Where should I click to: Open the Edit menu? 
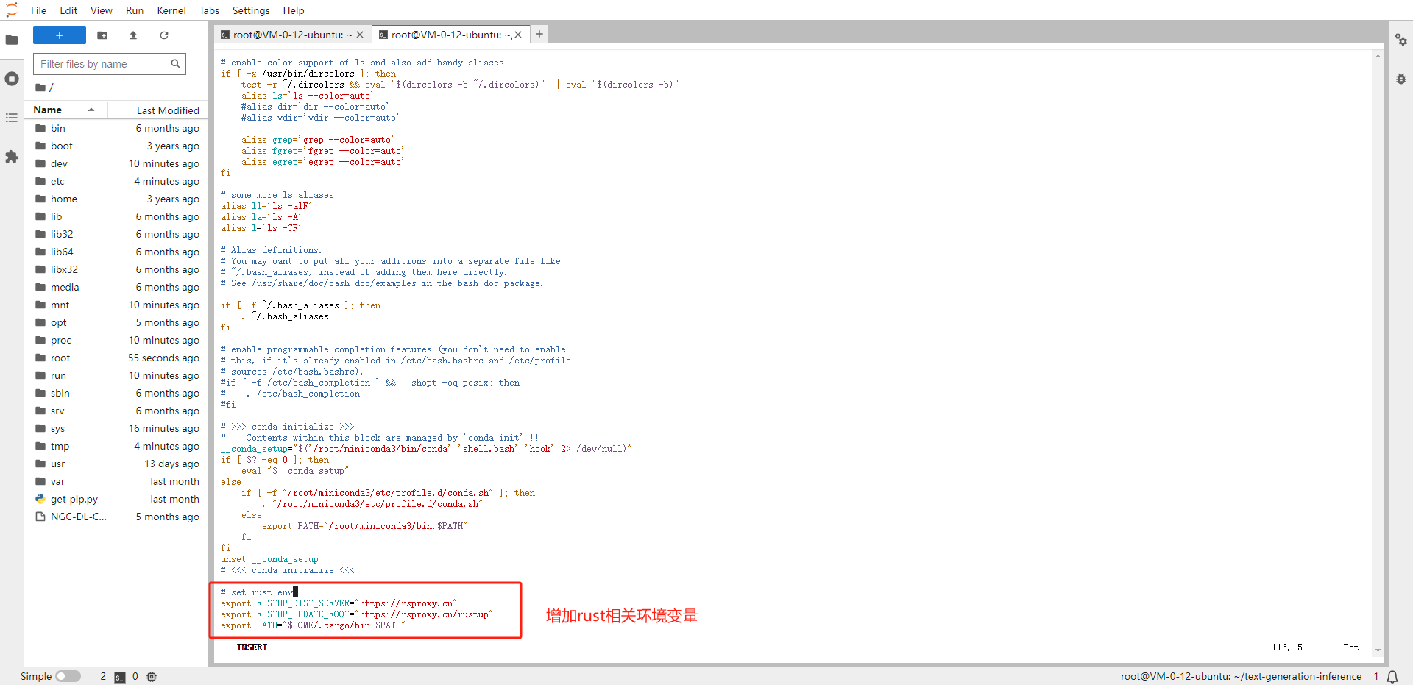click(68, 10)
